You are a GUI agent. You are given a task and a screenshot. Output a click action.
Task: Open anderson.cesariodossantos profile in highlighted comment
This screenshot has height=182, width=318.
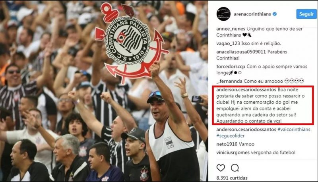pyautogui.click(x=246, y=89)
